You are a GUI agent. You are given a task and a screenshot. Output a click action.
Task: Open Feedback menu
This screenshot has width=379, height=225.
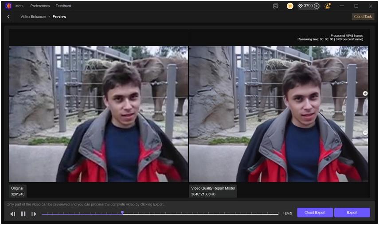pos(63,6)
